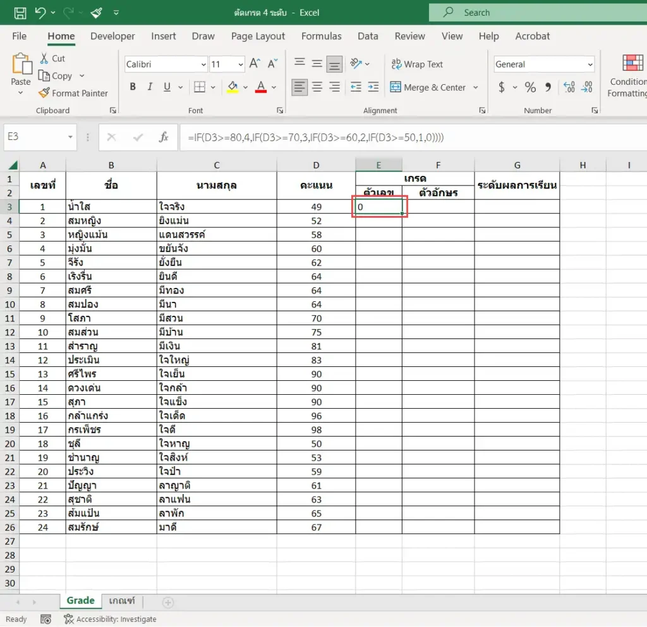Open Font settings dialog launcher

click(x=280, y=110)
